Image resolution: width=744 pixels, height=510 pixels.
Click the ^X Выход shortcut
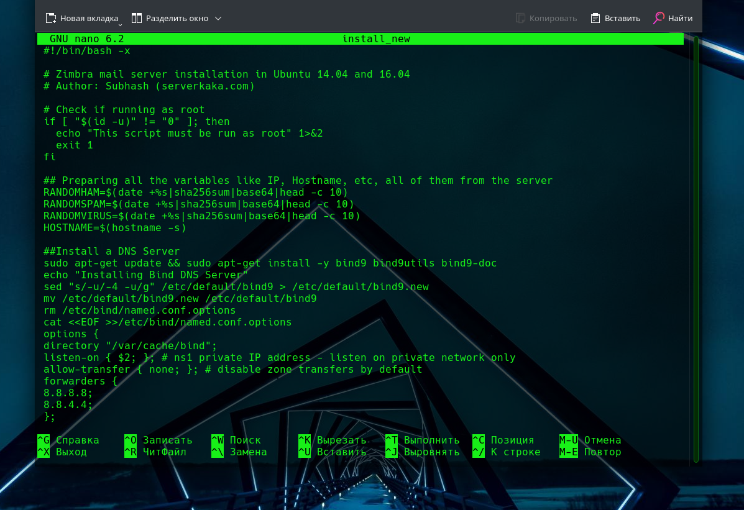pos(62,452)
